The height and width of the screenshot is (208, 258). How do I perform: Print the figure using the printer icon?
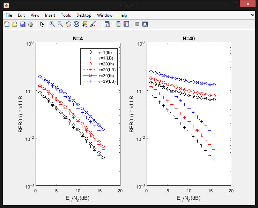(x=31, y=24)
